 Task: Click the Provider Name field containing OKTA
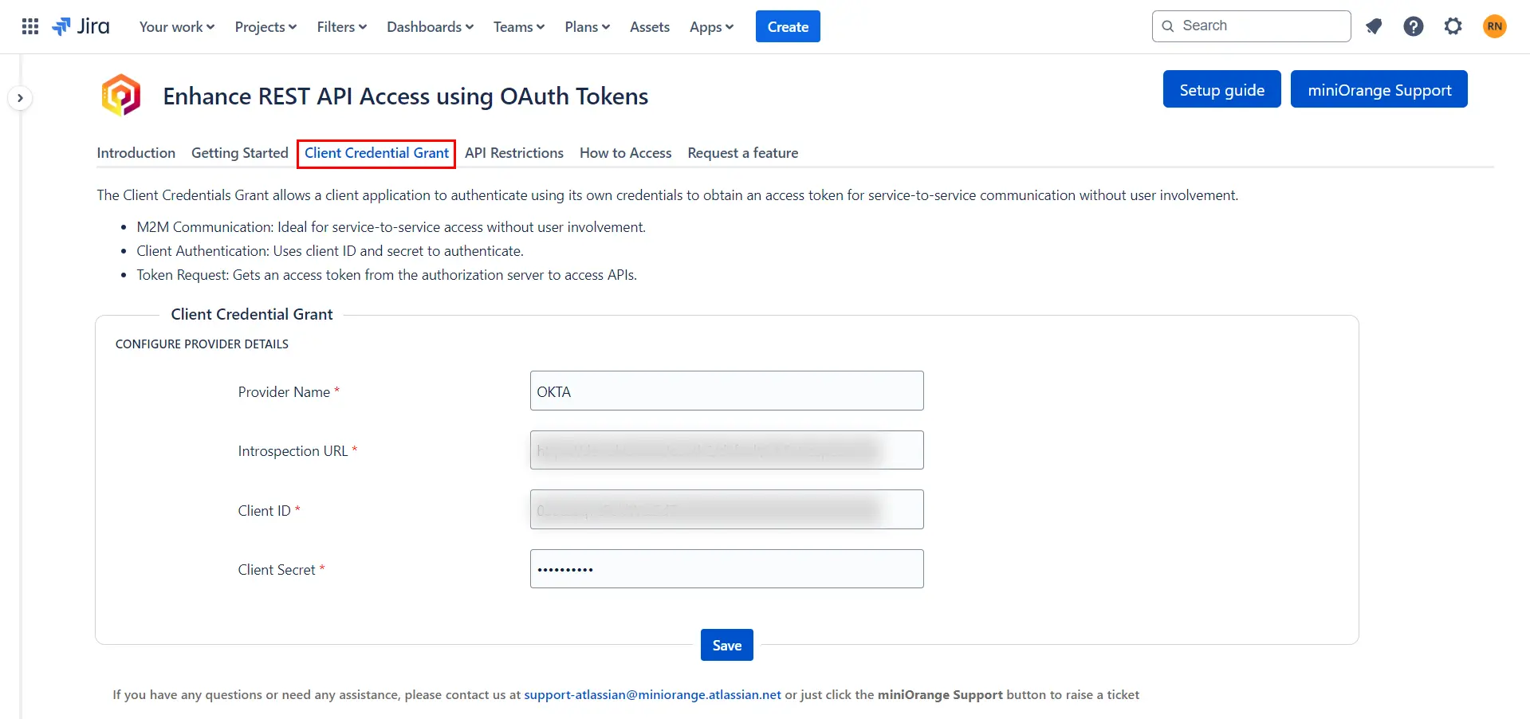point(727,391)
